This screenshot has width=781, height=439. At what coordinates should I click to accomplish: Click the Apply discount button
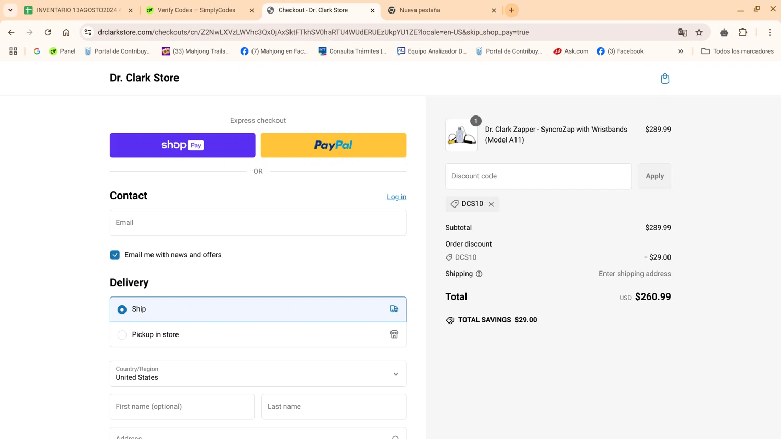tap(654, 176)
